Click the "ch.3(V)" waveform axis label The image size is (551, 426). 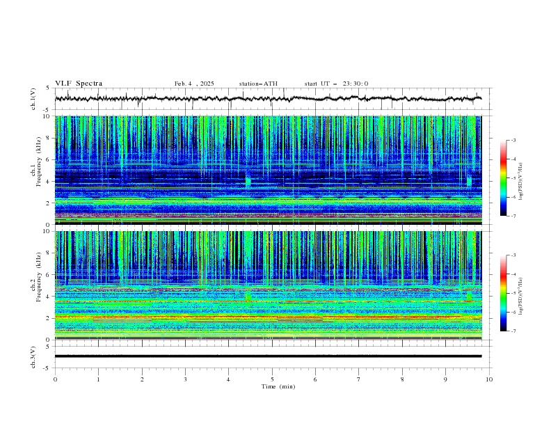tap(33, 357)
